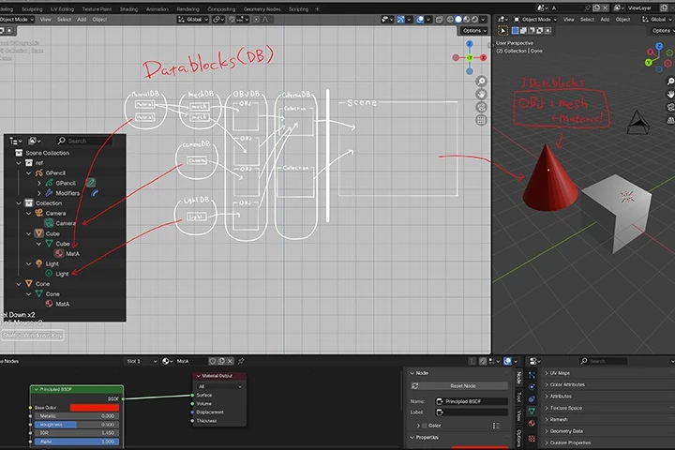Click the Light object icon in outliner
The width and height of the screenshot is (675, 450).
pyautogui.click(x=38, y=263)
